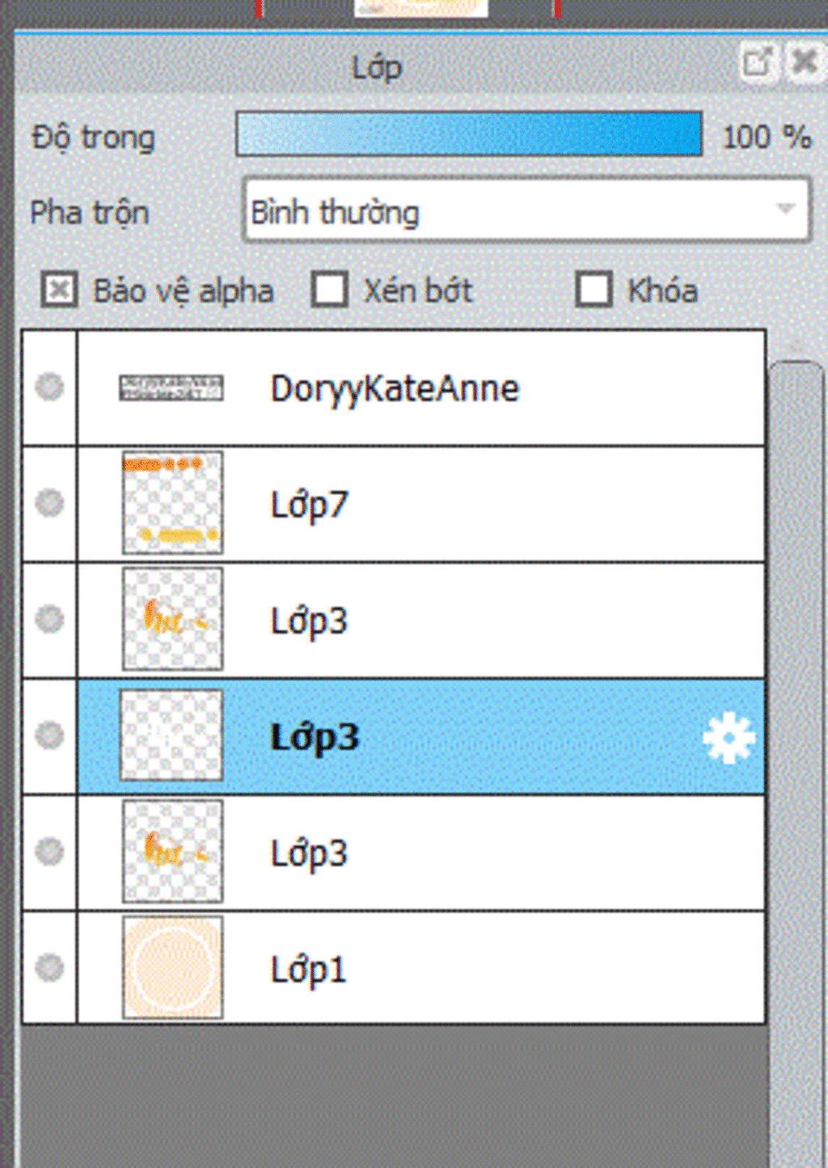Toggle visibility dot of Lớp1 layer
Image resolution: width=828 pixels, height=1168 pixels.
[49, 967]
